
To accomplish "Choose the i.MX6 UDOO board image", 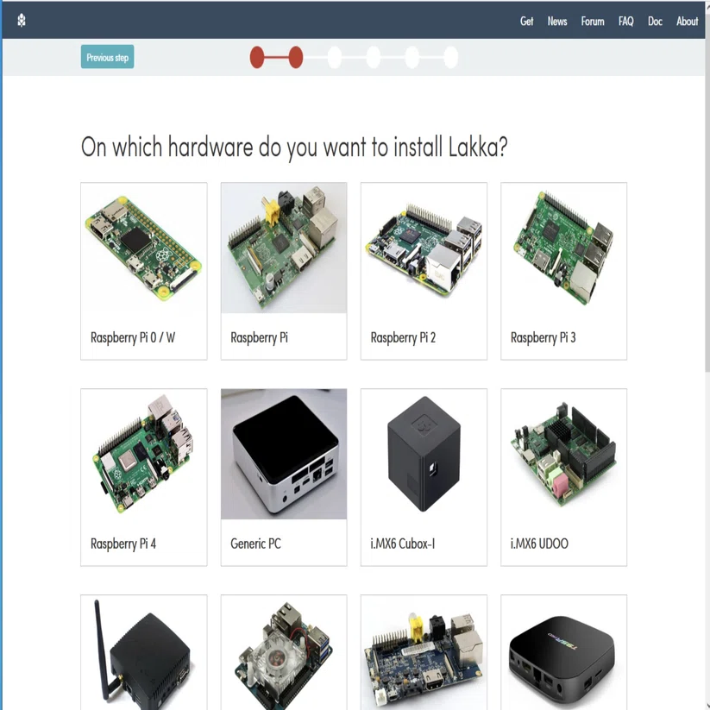I will (x=563, y=454).
